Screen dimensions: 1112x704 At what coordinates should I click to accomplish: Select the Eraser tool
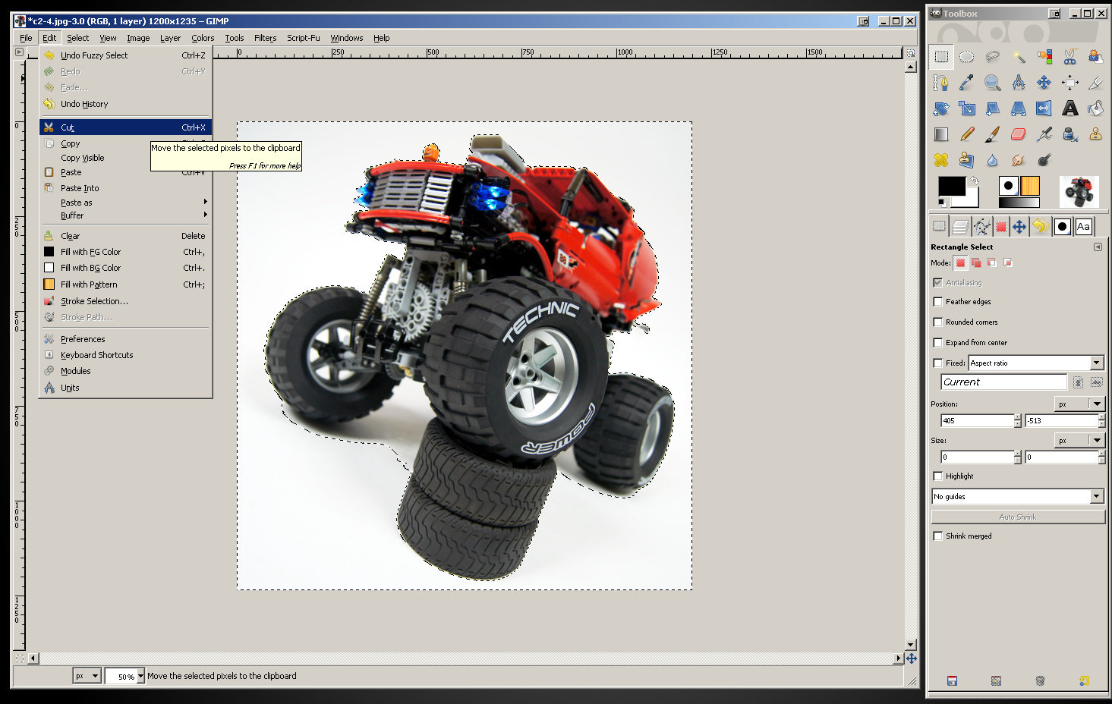pyautogui.click(x=1019, y=134)
